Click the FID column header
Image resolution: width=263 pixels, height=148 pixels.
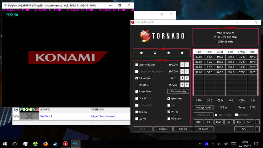click(x=199, y=52)
